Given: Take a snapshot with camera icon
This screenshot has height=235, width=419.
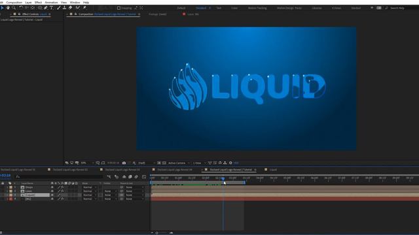Looking at the screenshot, I should [x=124, y=163].
